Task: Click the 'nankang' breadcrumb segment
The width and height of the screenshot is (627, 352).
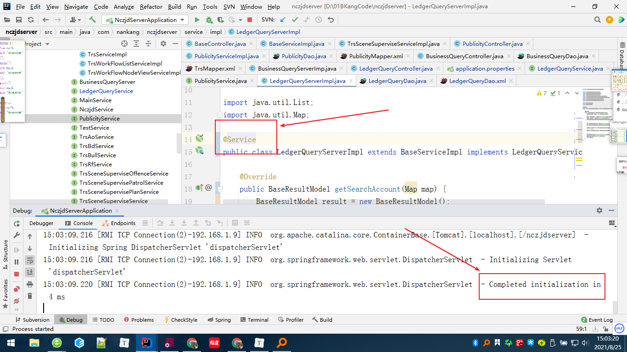Action: coord(128,32)
